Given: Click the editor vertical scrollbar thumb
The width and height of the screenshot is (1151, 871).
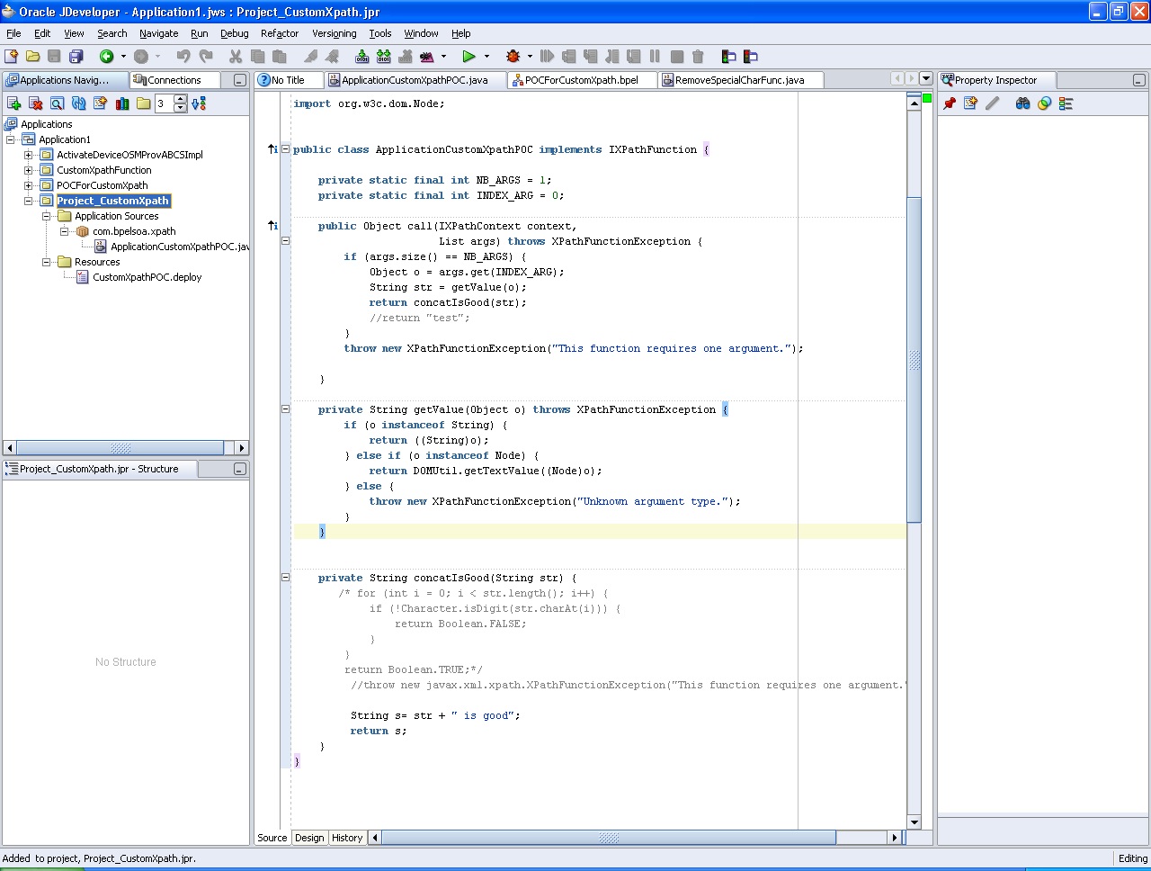Looking at the screenshot, I should 915,360.
